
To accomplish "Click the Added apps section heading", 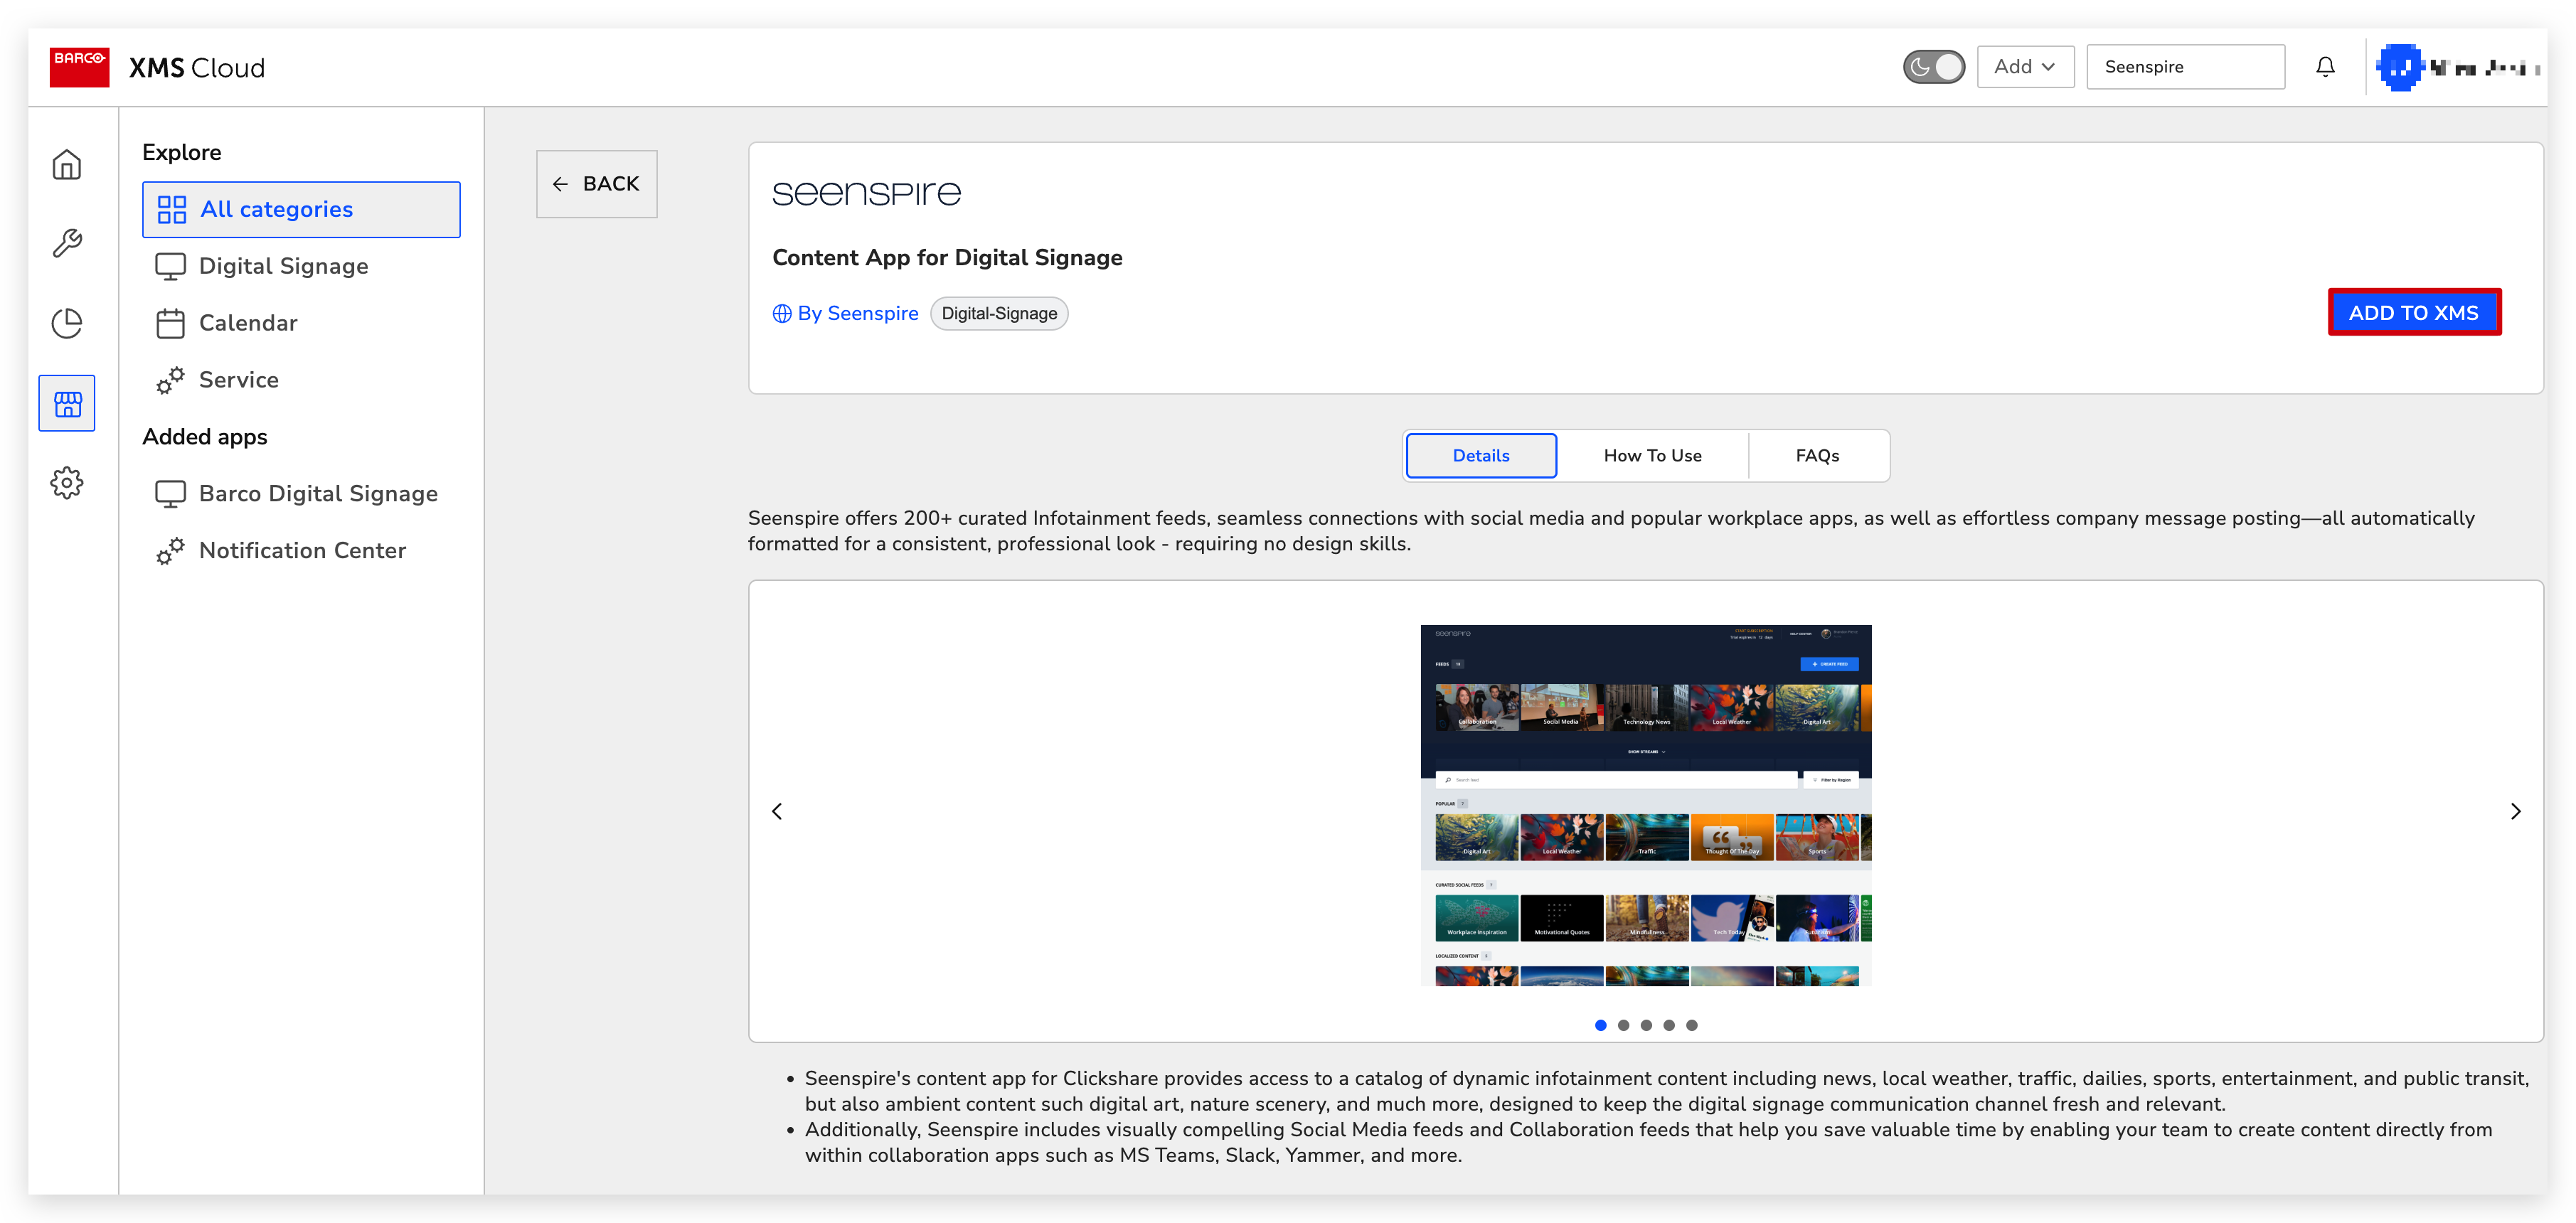I will (205, 438).
